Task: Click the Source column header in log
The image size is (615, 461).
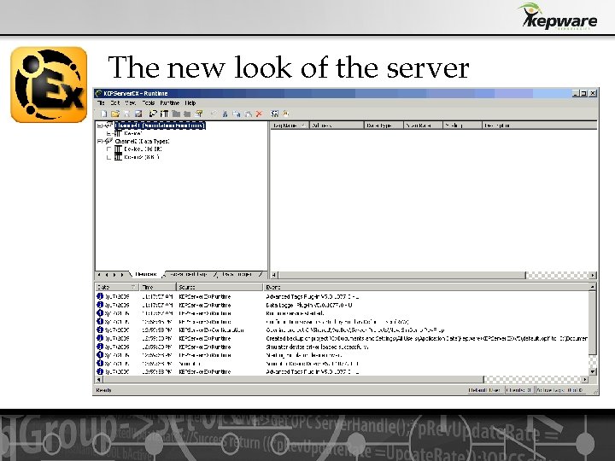Action: 220,287
